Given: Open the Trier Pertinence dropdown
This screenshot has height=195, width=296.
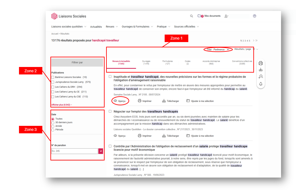Looking at the screenshot, I should [x=218, y=50].
